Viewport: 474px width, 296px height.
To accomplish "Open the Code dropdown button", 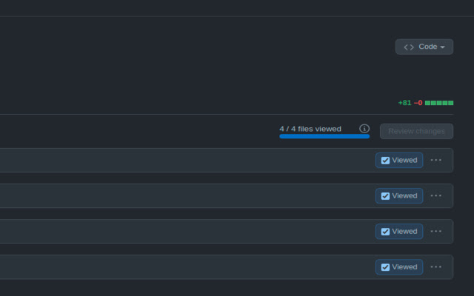I will pyautogui.click(x=424, y=47).
